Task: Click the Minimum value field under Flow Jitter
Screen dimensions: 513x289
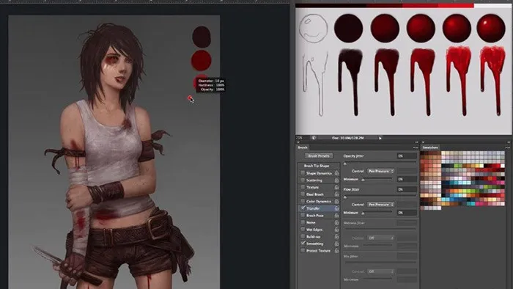Action: pos(407,213)
